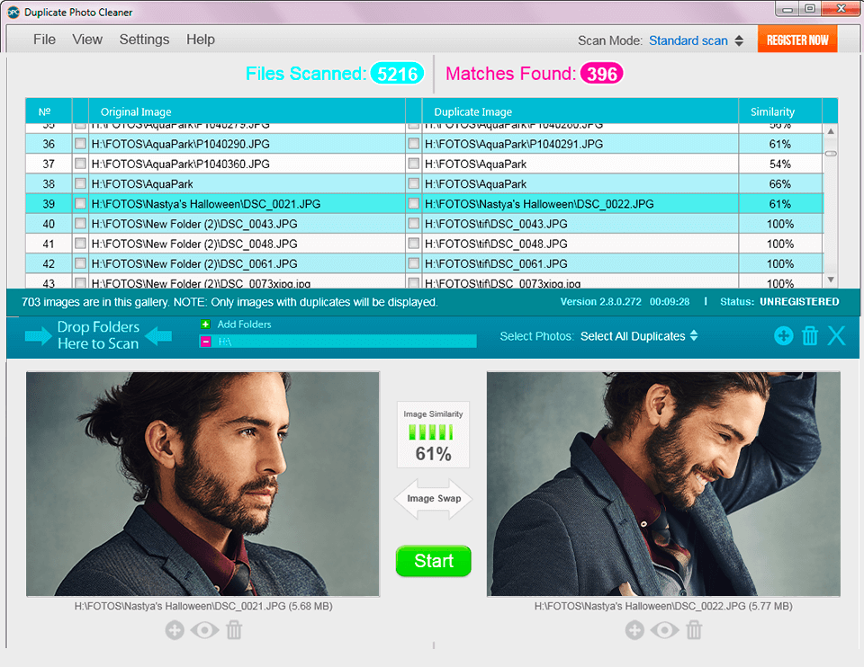Viewport: 864px width, 667px height.
Task: Click plus icon under the left DSC_0021 image
Action: 175,630
